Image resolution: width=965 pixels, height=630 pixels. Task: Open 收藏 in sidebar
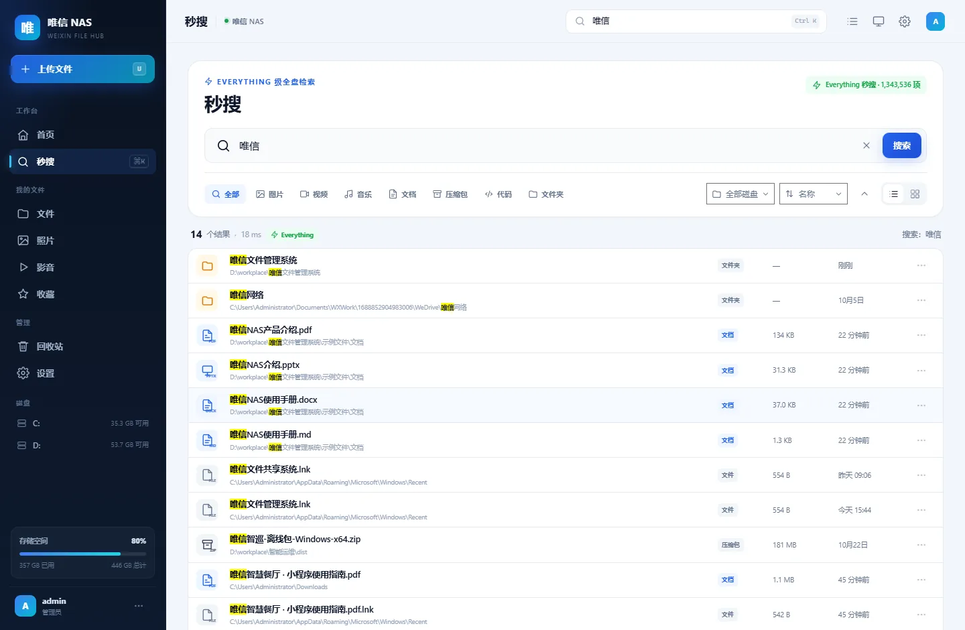(82, 294)
